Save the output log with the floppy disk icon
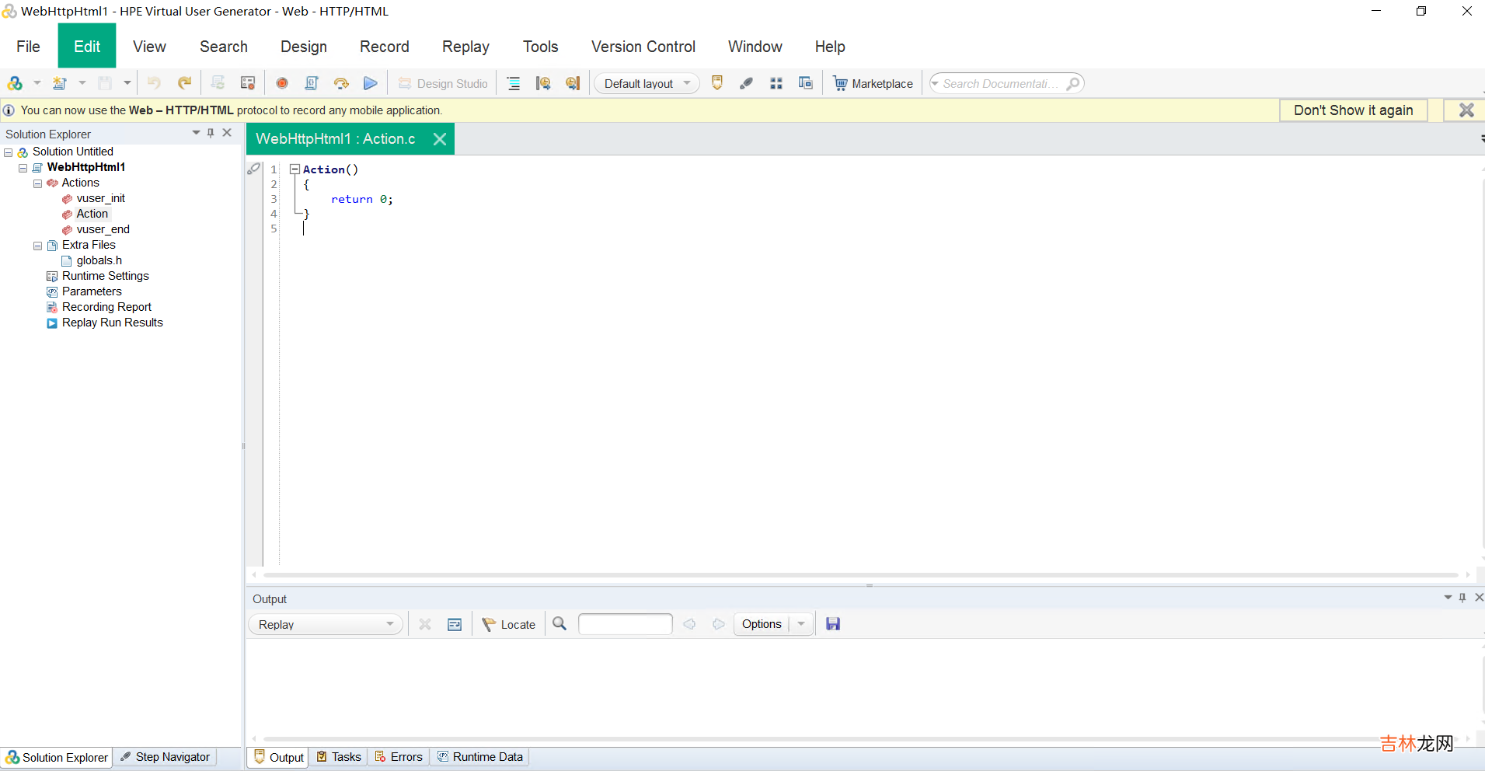 point(833,624)
